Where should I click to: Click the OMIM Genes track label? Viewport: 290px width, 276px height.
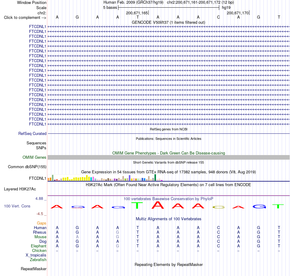[x=34, y=157]
